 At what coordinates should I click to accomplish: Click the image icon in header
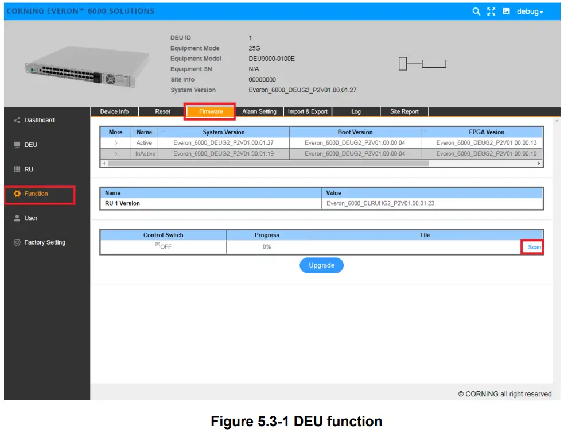506,11
